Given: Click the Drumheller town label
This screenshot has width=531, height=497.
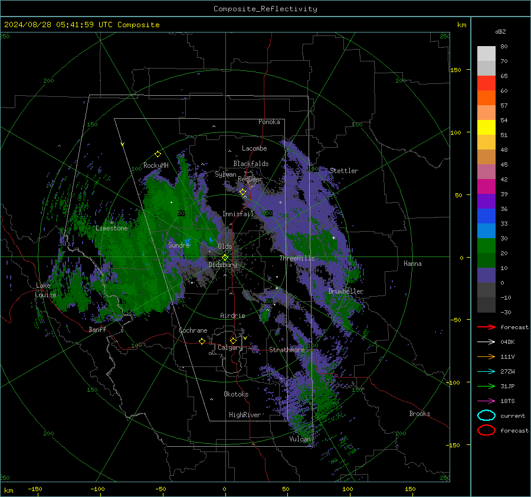Looking at the screenshot, I should [x=346, y=291].
